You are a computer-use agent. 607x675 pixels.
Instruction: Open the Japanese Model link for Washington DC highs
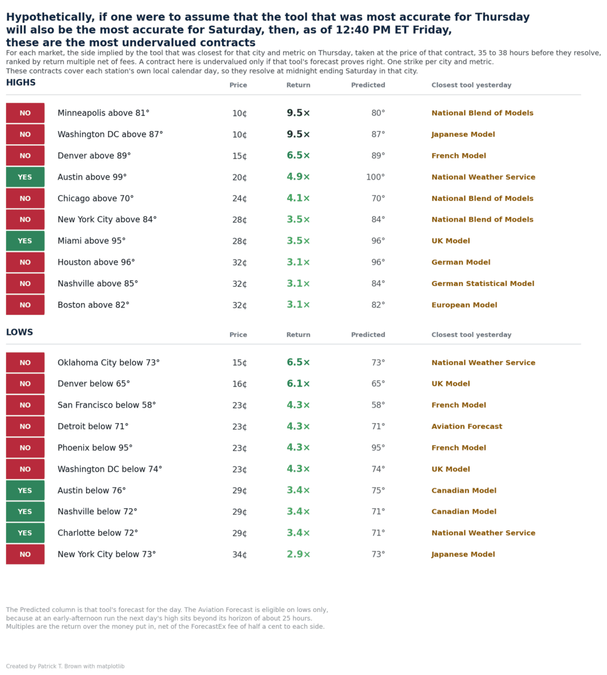pyautogui.click(x=463, y=134)
